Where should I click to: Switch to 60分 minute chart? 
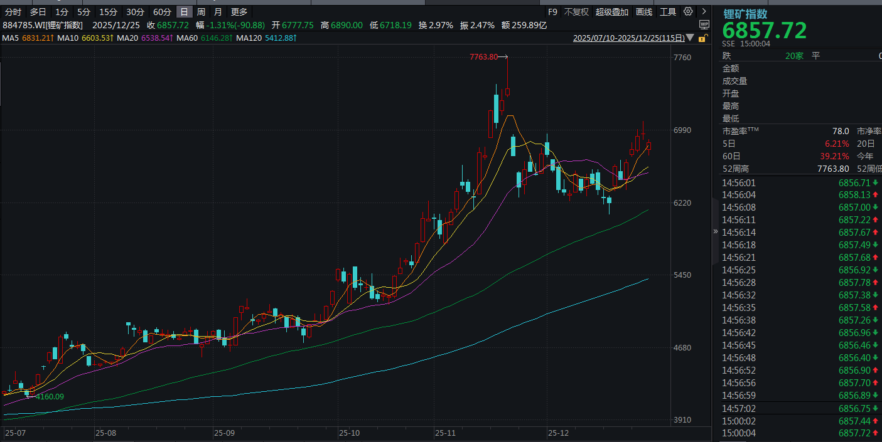[162, 12]
